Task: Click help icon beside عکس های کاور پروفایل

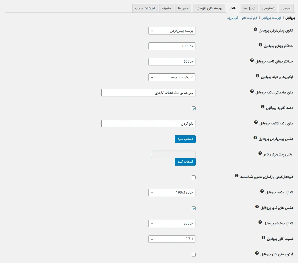Action: coord(257,207)
